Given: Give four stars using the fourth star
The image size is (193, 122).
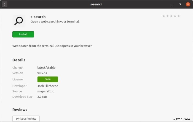Looking at the screenshot, I should 175,16.
